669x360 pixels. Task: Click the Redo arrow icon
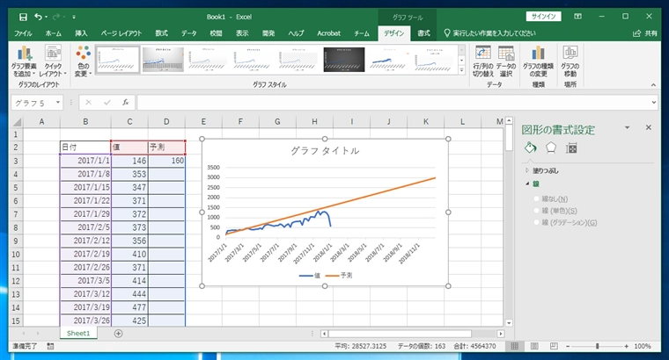55,17
